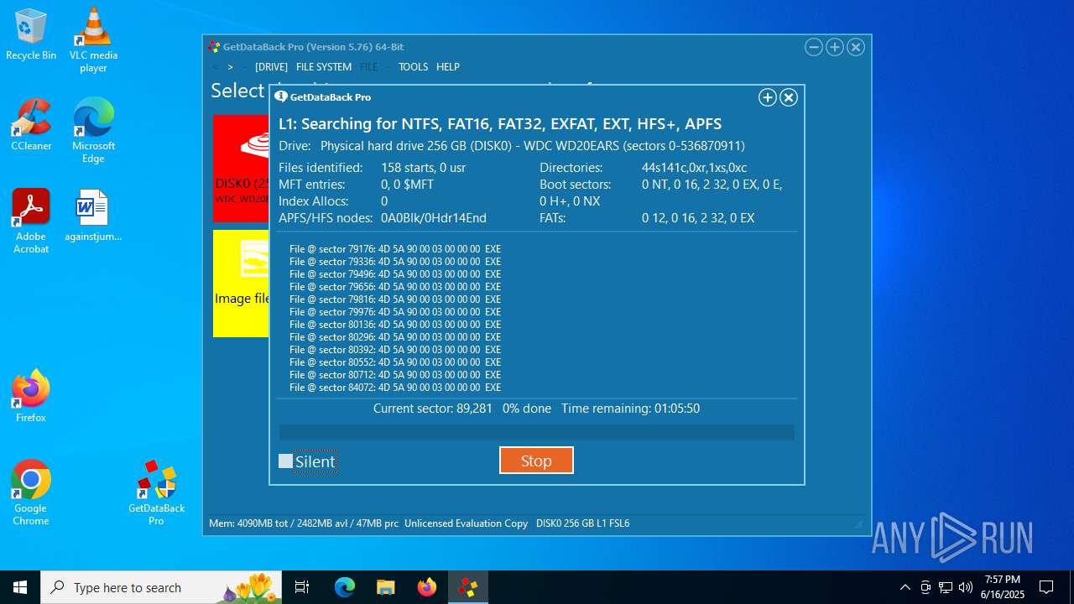Open GetDataBack Pro desktop shortcut
1074x604 pixels.
[156, 493]
